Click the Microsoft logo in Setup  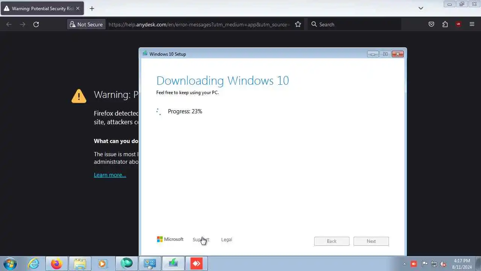(x=170, y=239)
